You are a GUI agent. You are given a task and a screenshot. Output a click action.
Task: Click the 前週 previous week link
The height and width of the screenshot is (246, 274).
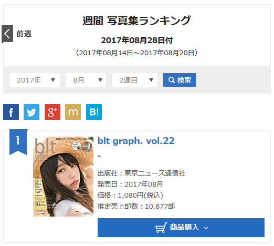(x=24, y=34)
